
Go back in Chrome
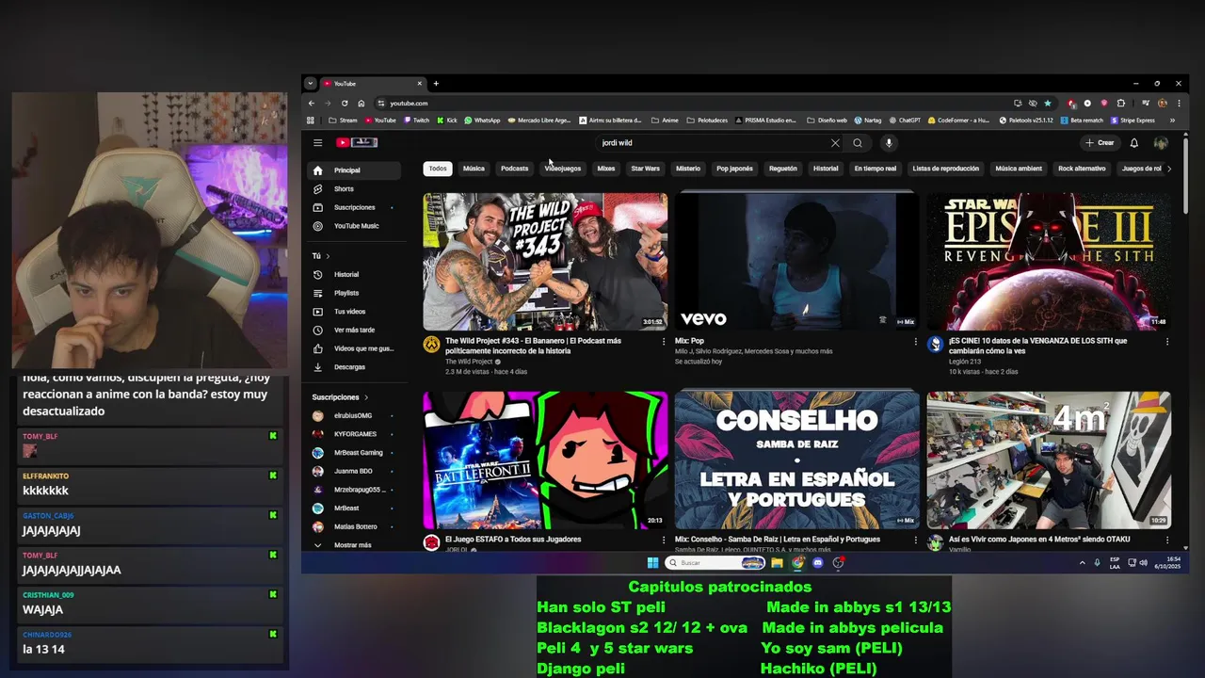312,103
